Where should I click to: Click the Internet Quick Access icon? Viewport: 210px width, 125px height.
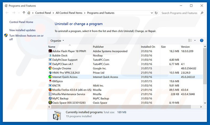pos(50,77)
